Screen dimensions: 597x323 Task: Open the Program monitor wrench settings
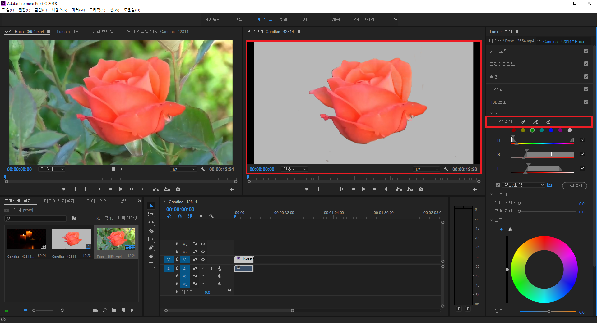pos(446,169)
